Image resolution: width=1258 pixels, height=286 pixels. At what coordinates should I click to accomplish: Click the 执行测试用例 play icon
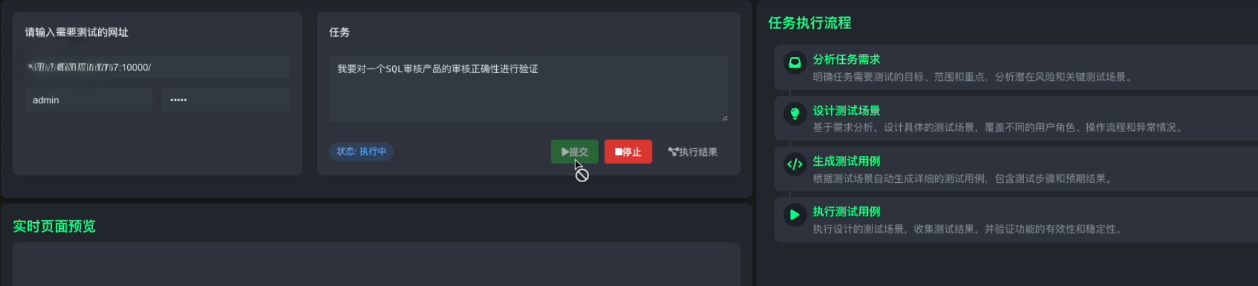pyautogui.click(x=795, y=214)
